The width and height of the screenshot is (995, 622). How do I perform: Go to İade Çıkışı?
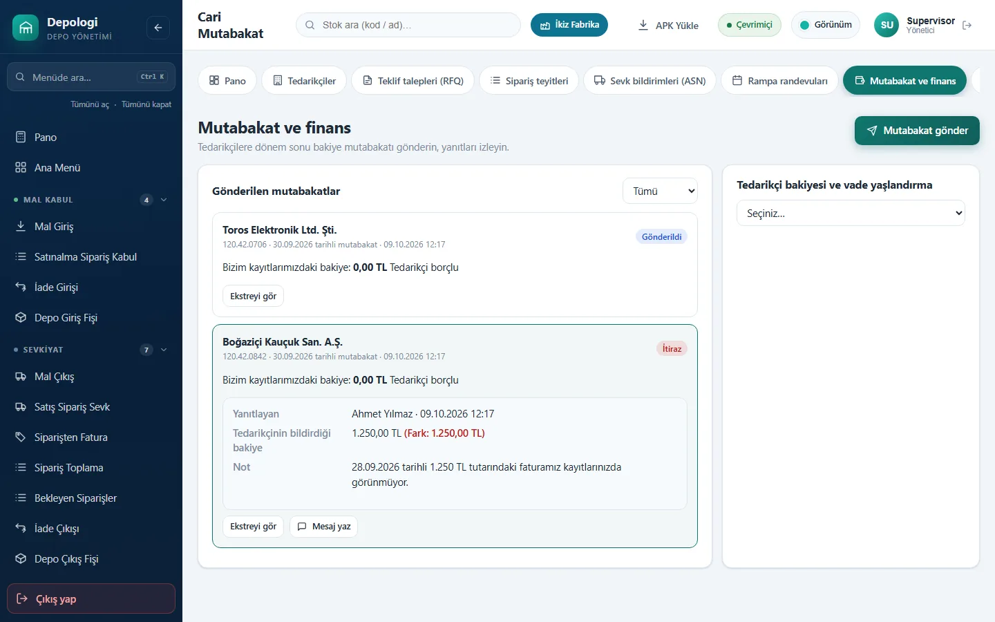pyautogui.click(x=91, y=529)
